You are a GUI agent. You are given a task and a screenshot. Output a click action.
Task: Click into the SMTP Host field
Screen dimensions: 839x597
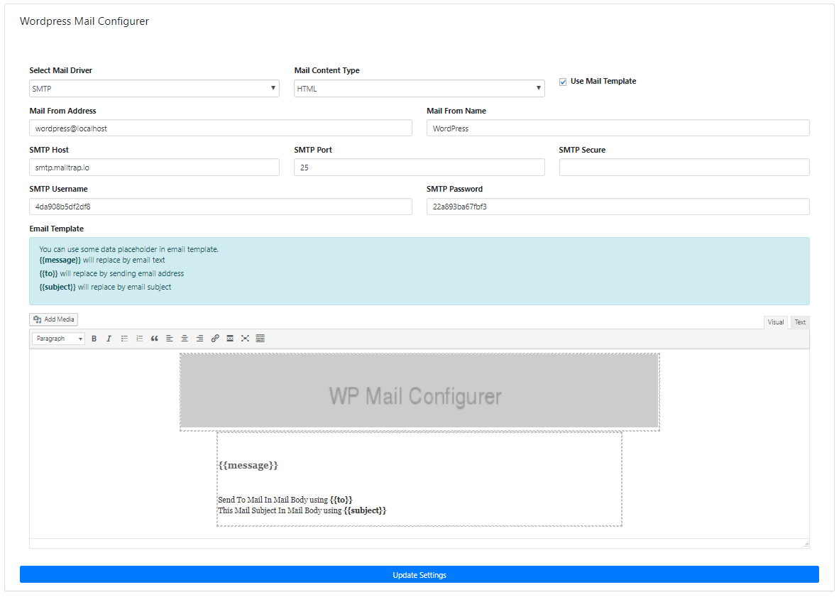[x=154, y=167]
